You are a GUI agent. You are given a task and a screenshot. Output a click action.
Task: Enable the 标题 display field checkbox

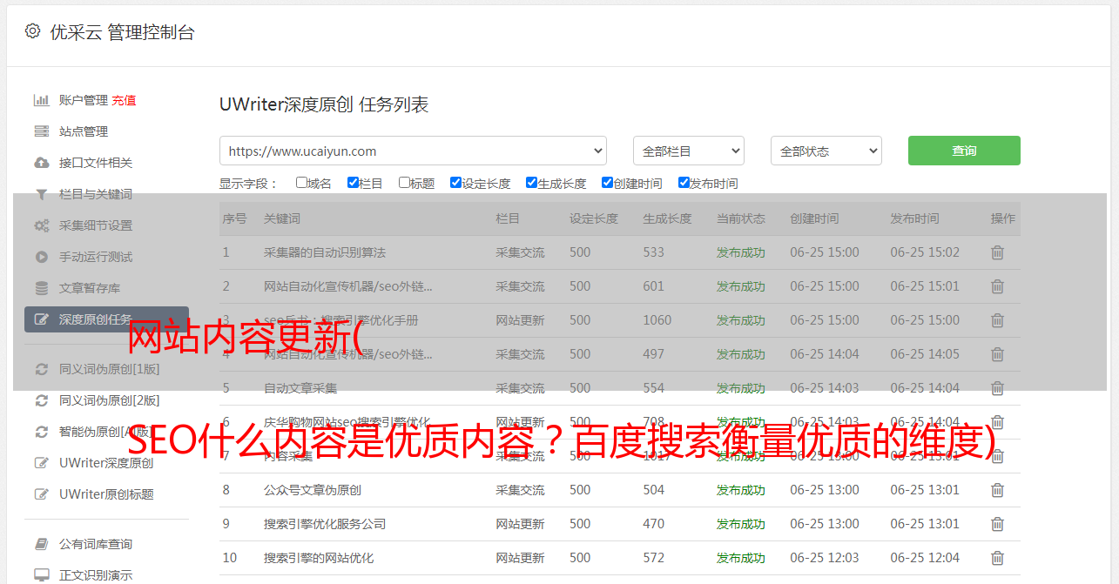(404, 183)
